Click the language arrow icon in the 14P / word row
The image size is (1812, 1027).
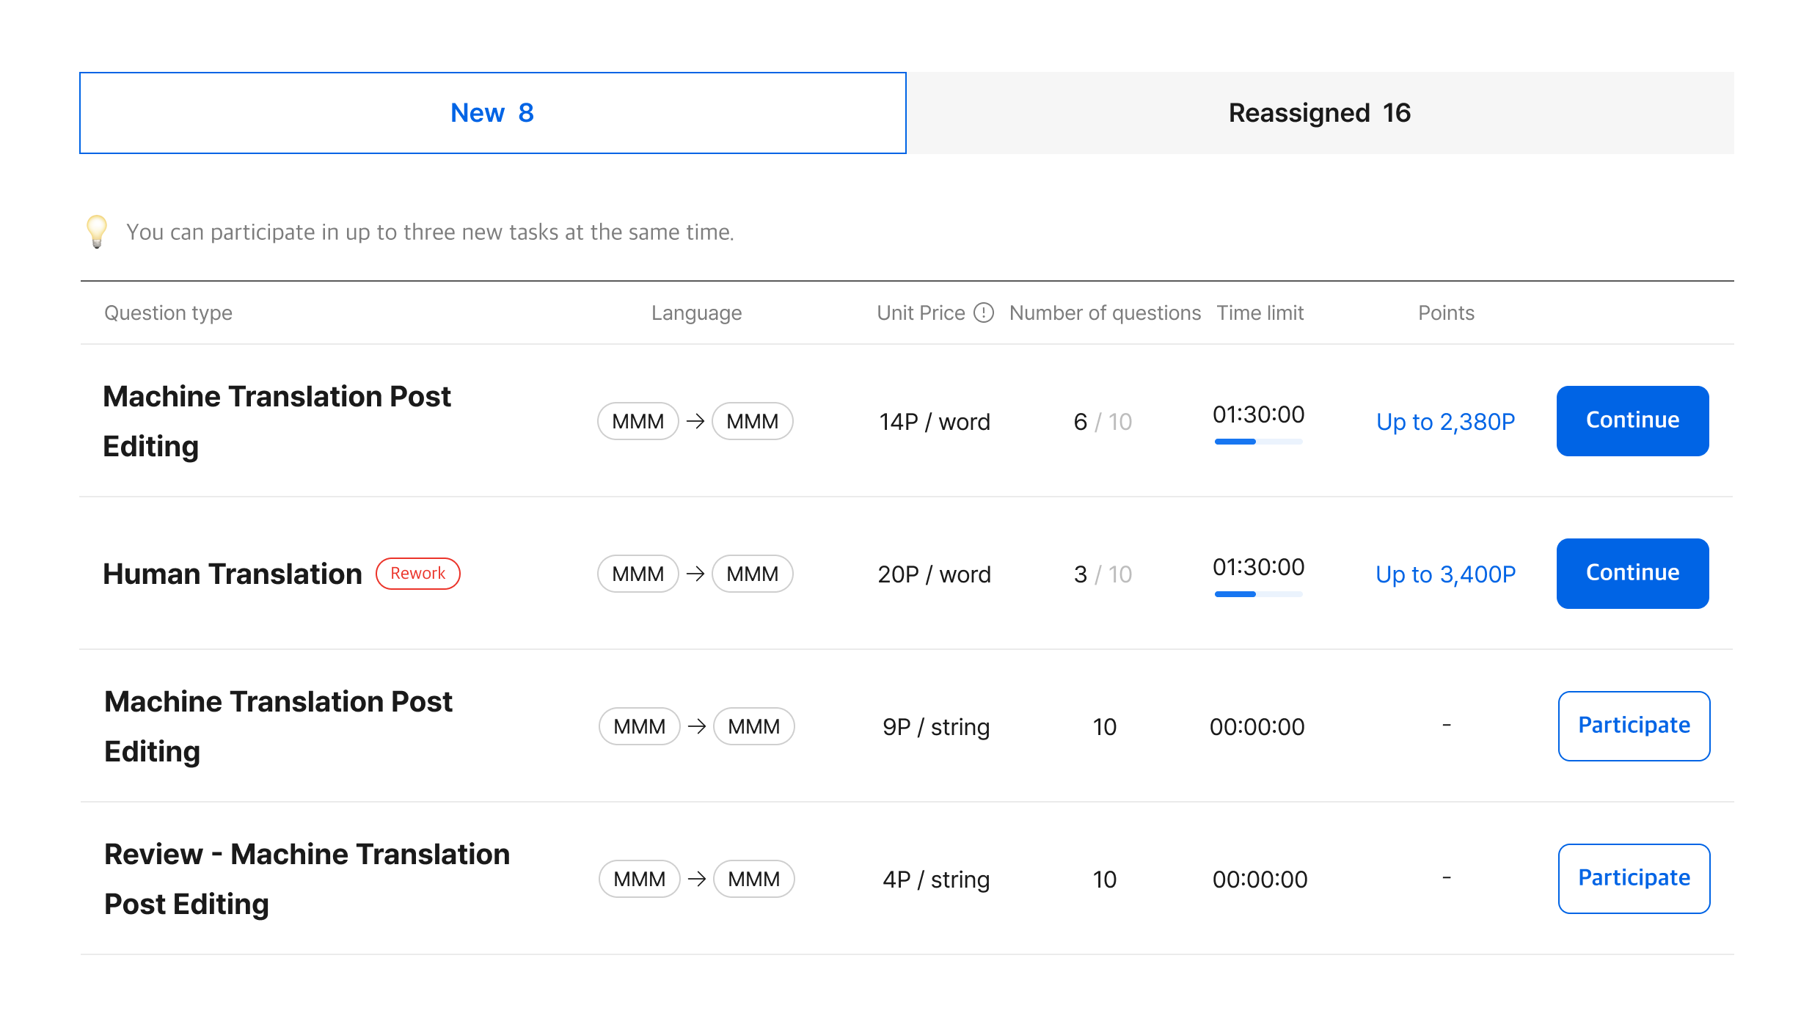[x=695, y=421]
